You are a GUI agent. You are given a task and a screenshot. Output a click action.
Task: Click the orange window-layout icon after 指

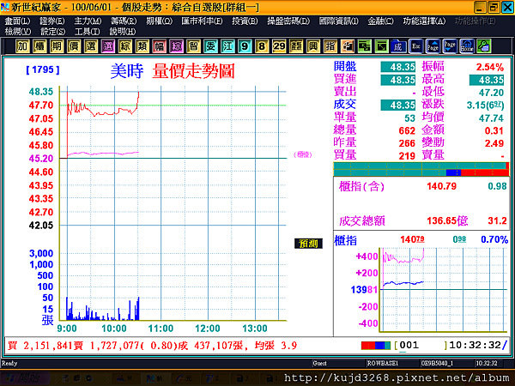[347, 46]
